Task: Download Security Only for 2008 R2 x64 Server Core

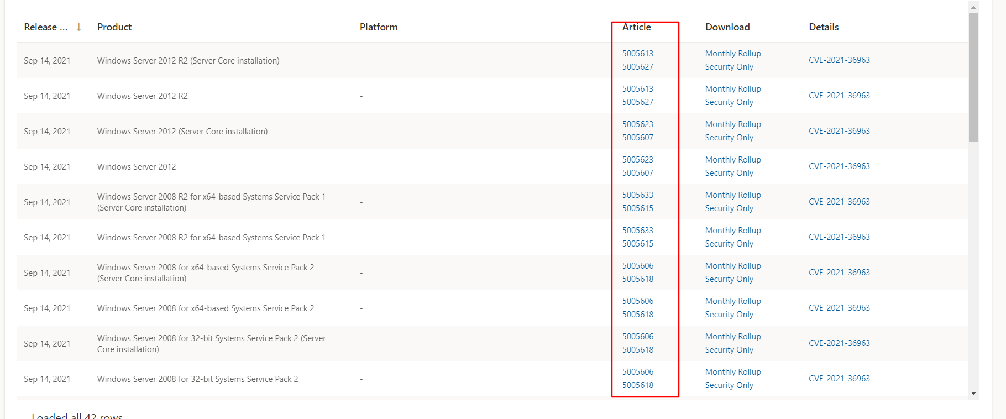Action: pyautogui.click(x=729, y=208)
